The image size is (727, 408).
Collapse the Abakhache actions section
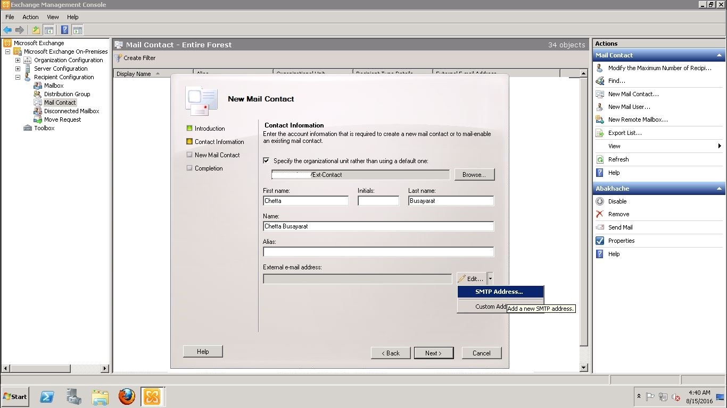[x=719, y=189]
